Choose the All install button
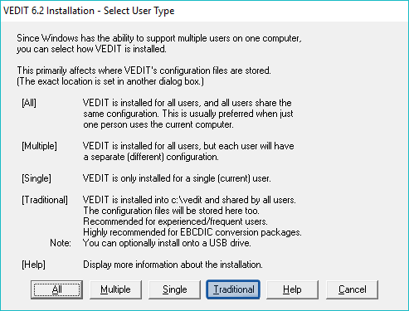Screen dimensions: 409x311 (56, 289)
